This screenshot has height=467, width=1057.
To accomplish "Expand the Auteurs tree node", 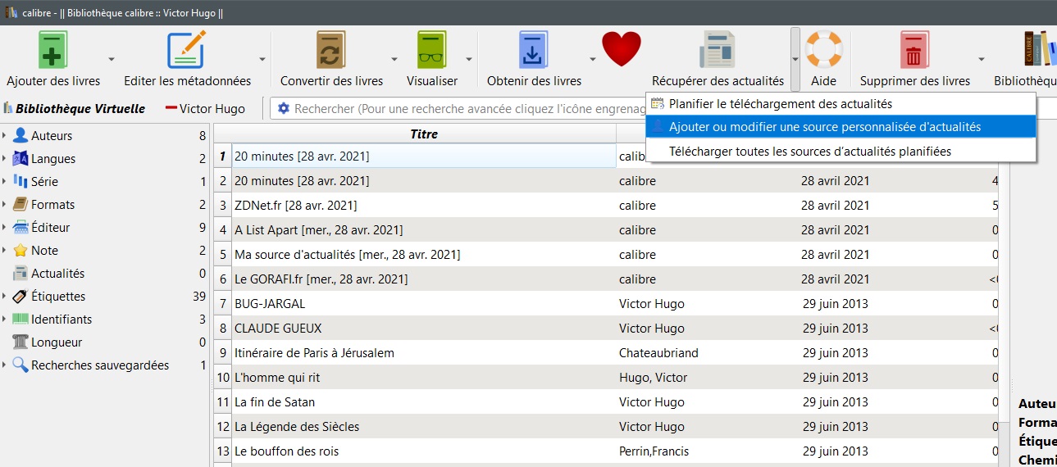I will coord(5,136).
